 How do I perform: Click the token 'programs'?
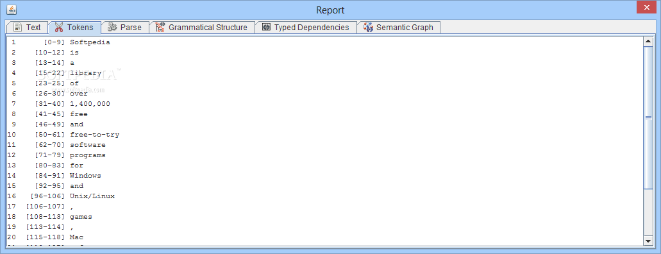pyautogui.click(x=88, y=155)
